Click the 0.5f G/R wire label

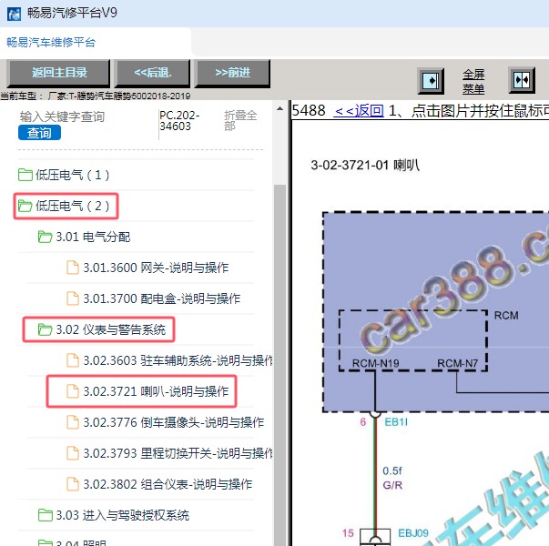pos(392,478)
